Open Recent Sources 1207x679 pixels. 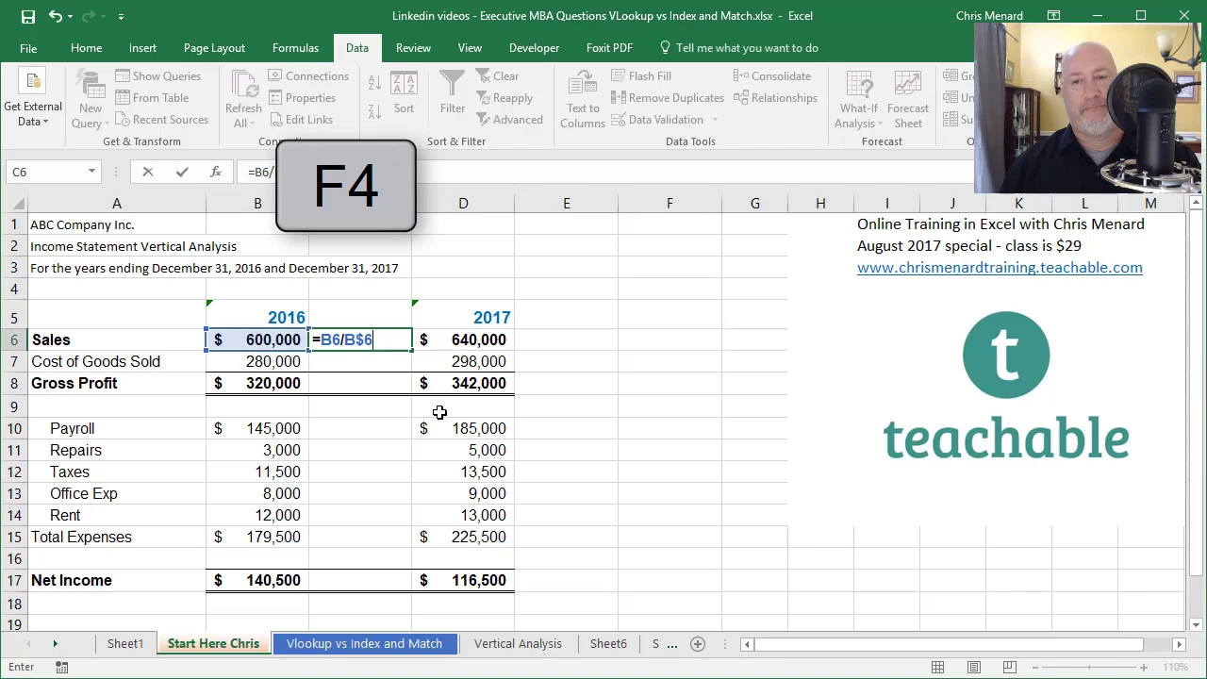[x=161, y=120]
